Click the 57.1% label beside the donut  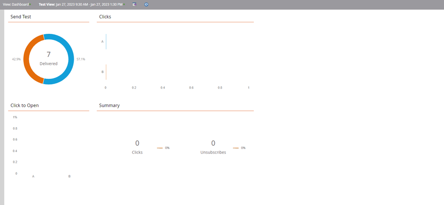coord(80,59)
